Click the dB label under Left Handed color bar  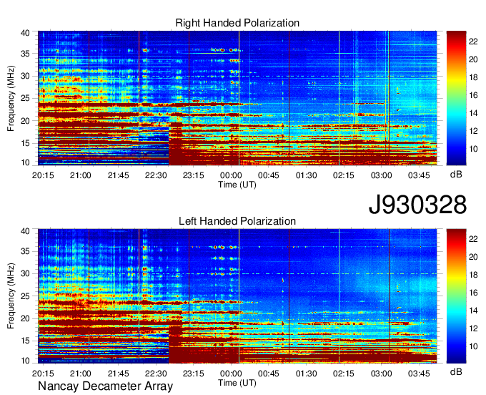click(x=456, y=371)
